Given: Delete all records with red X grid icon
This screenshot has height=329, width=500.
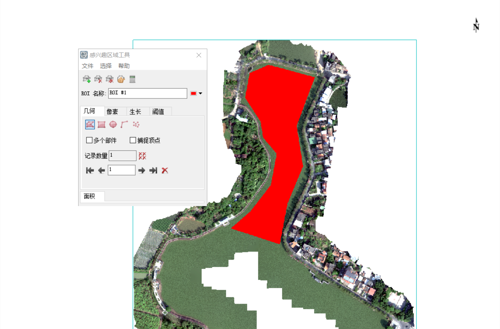Looking at the screenshot, I should [143, 156].
